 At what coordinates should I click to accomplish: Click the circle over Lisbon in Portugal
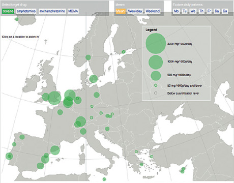tap(9, 156)
